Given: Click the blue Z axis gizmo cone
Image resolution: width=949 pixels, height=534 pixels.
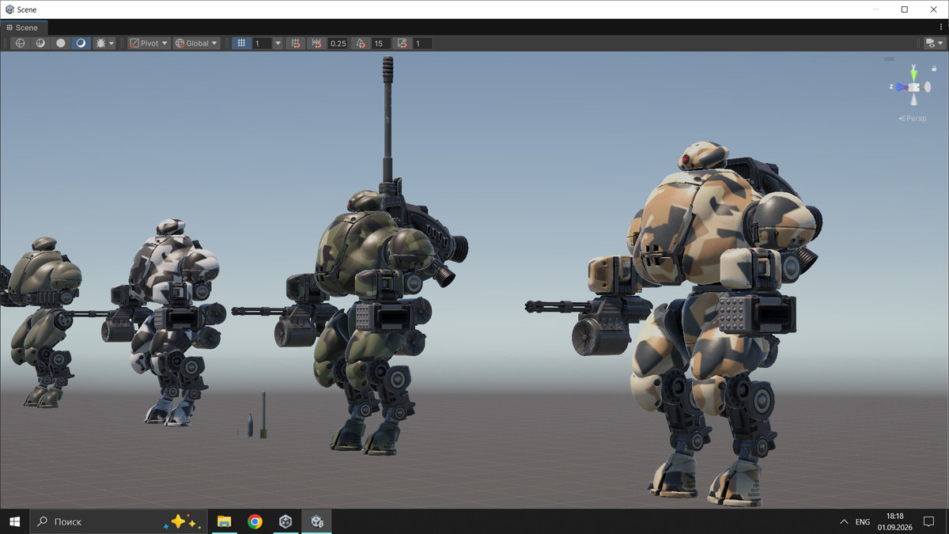Looking at the screenshot, I should (x=900, y=87).
